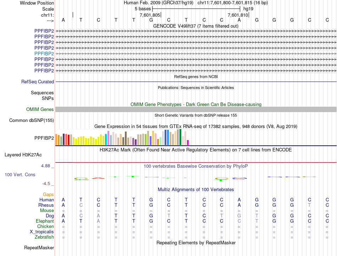Select the Common dbSNP(155) track label
Viewport: 337px width, 256px height.
[31, 120]
